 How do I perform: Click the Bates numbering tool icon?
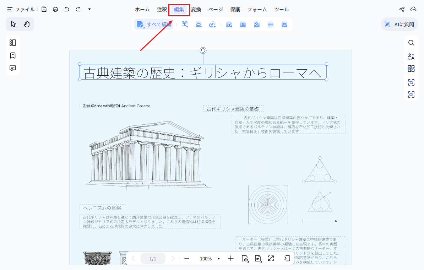(284, 25)
